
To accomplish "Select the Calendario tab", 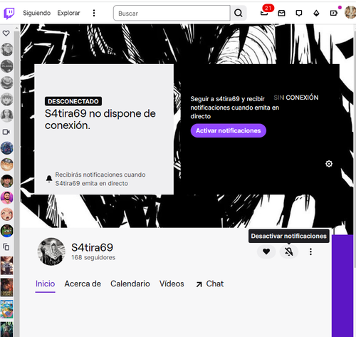I will tap(130, 284).
